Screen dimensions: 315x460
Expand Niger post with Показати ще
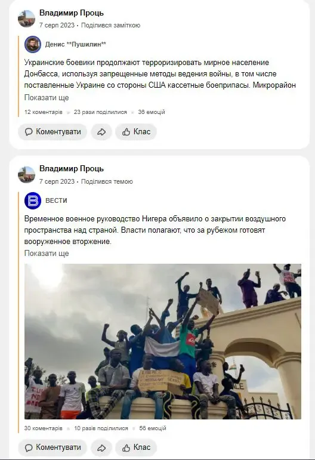coord(47,254)
